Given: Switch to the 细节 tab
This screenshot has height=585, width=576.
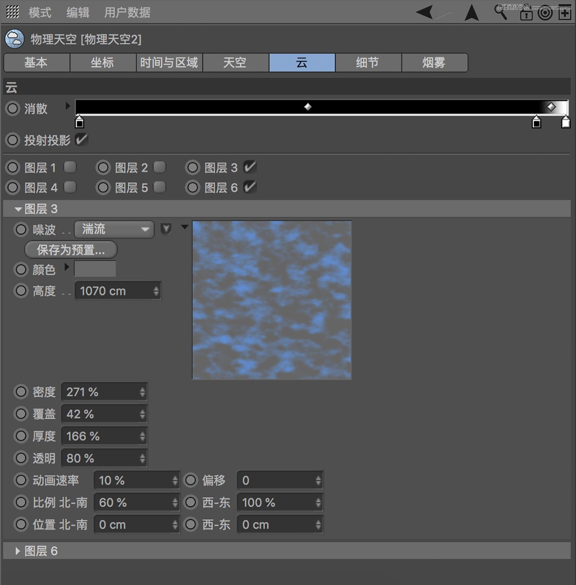Looking at the screenshot, I should [x=368, y=63].
